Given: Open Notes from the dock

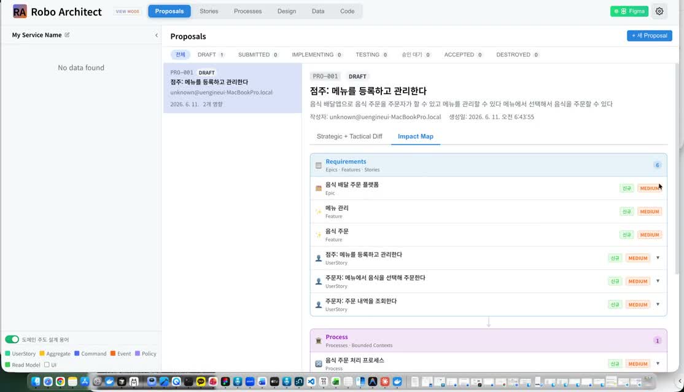Looking at the screenshot, I should pos(72,382).
